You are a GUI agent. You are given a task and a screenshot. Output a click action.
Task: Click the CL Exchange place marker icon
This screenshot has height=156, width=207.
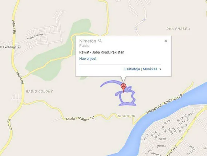pyautogui.click(x=19, y=47)
